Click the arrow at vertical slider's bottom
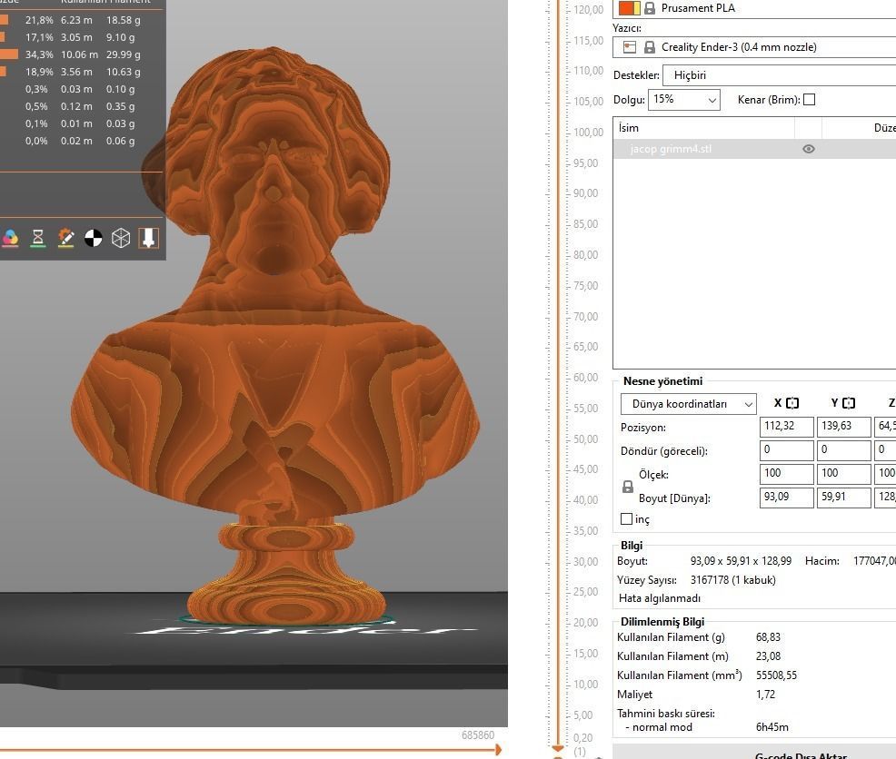The width and height of the screenshot is (896, 759). tap(558, 748)
